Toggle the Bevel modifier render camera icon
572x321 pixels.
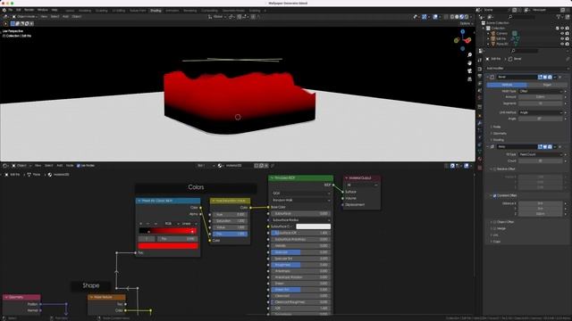[550, 78]
